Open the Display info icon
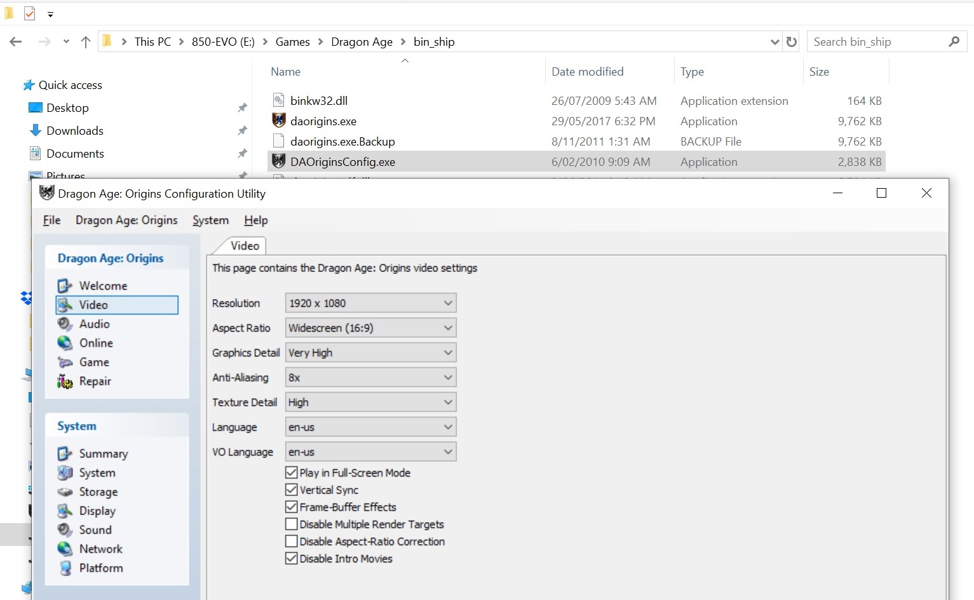This screenshot has width=974, height=600. click(65, 511)
